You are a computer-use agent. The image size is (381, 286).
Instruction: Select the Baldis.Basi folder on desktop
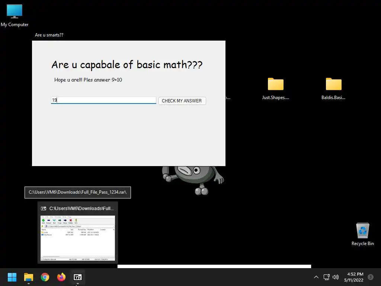point(333,89)
